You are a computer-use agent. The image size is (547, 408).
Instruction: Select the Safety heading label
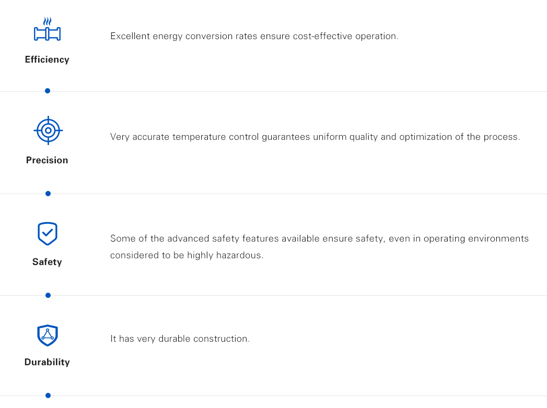(47, 262)
